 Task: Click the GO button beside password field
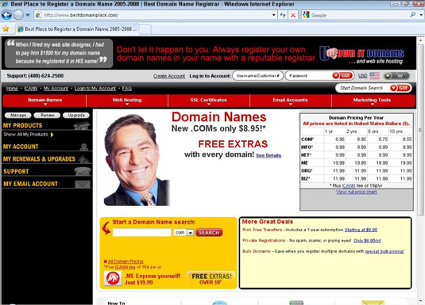pyautogui.click(x=342, y=76)
